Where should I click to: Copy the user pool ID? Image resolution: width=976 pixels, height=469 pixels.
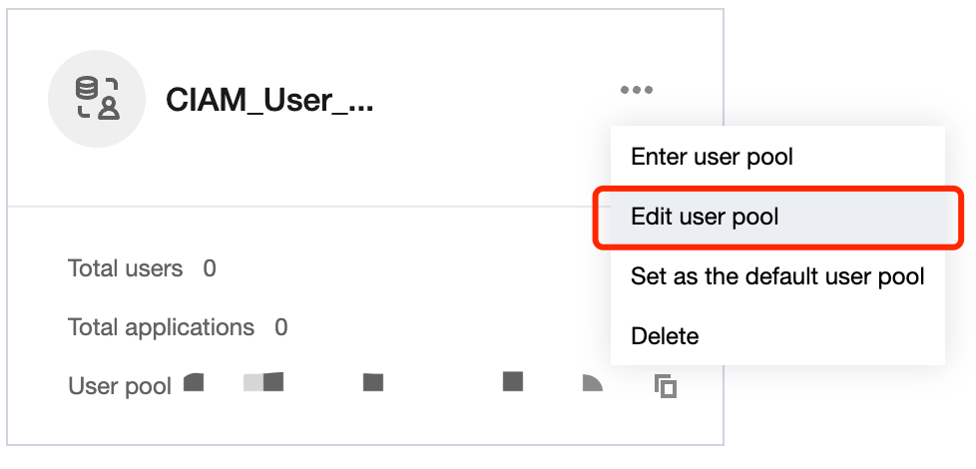[x=665, y=386]
